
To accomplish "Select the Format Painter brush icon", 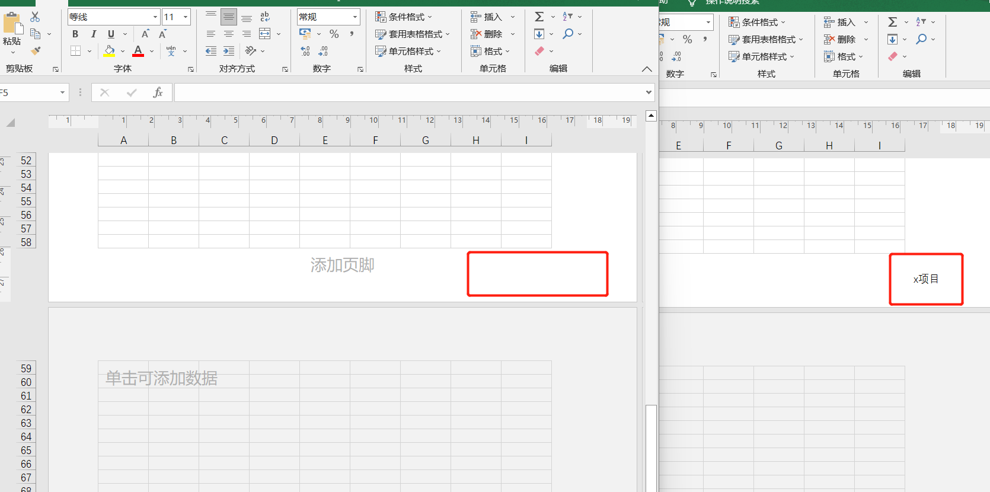I will pyautogui.click(x=36, y=51).
